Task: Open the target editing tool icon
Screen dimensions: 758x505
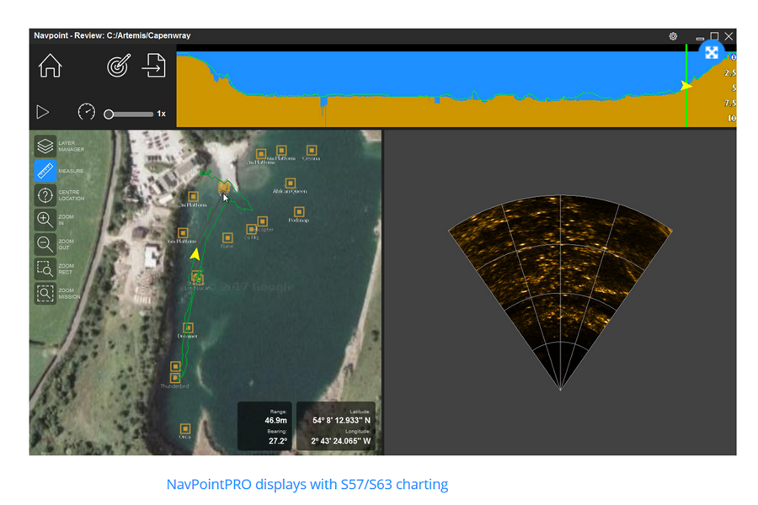Action: point(118,66)
